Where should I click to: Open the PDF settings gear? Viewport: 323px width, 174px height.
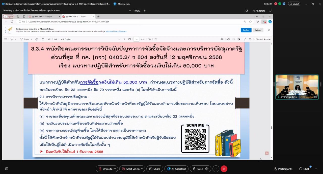click(250, 39)
